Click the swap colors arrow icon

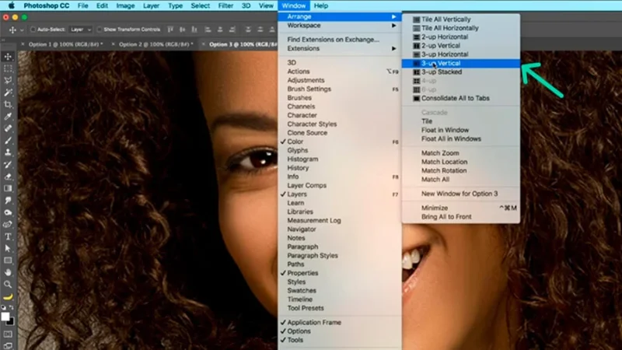(x=12, y=307)
